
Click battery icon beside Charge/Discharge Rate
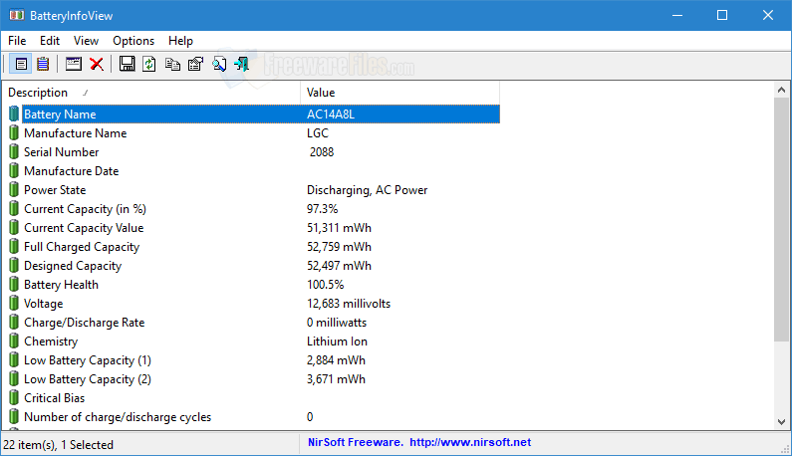coord(14,323)
